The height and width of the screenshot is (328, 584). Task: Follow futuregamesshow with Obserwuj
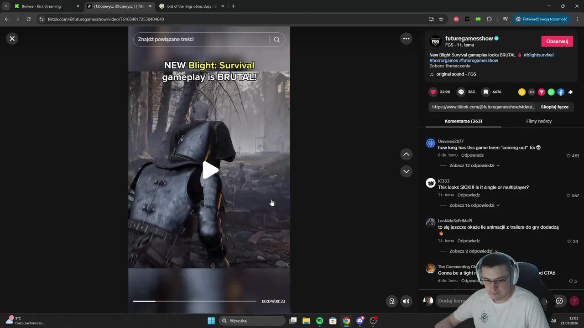point(557,41)
